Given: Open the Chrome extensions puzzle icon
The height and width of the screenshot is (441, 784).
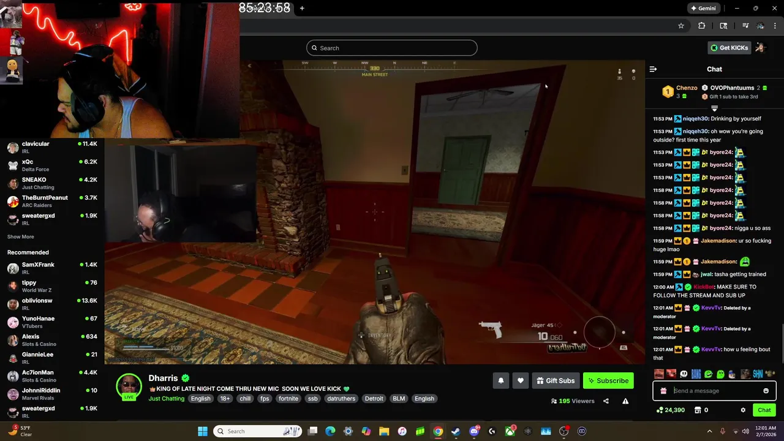Looking at the screenshot, I should (702, 26).
